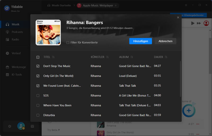Click the headphones icon next to Musik
Screen dimensions: 212x136
[x=7, y=24]
